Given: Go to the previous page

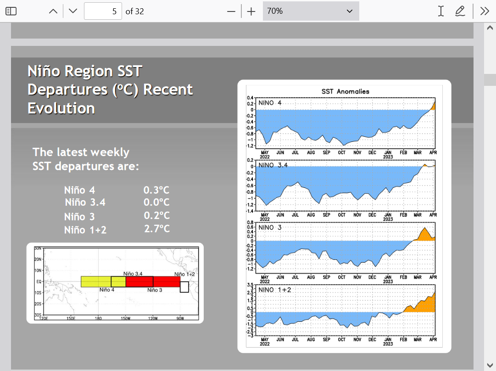Looking at the screenshot, I should pyautogui.click(x=53, y=11).
